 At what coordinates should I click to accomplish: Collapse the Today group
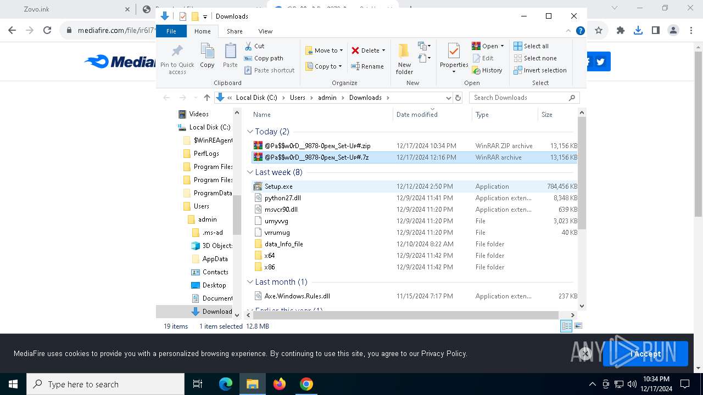(x=250, y=132)
